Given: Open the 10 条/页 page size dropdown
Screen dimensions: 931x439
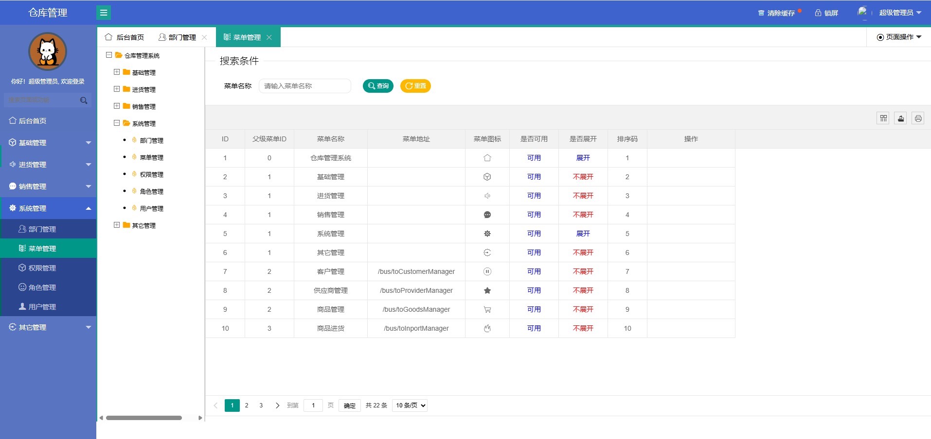Looking at the screenshot, I should click(x=410, y=405).
